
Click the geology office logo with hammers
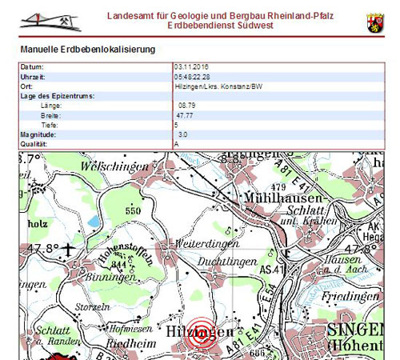[x=50, y=22]
